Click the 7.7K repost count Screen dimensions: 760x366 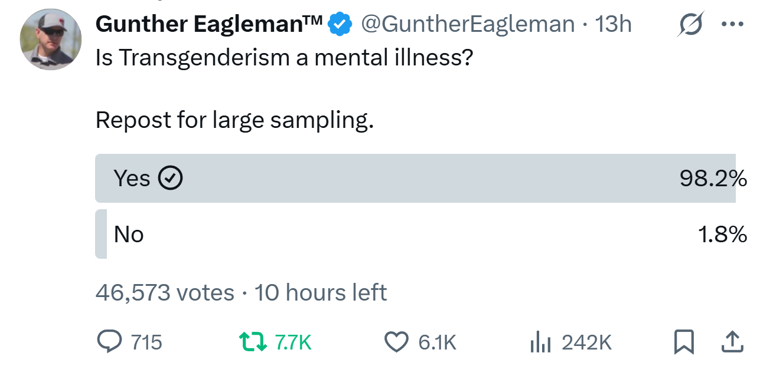point(293,342)
